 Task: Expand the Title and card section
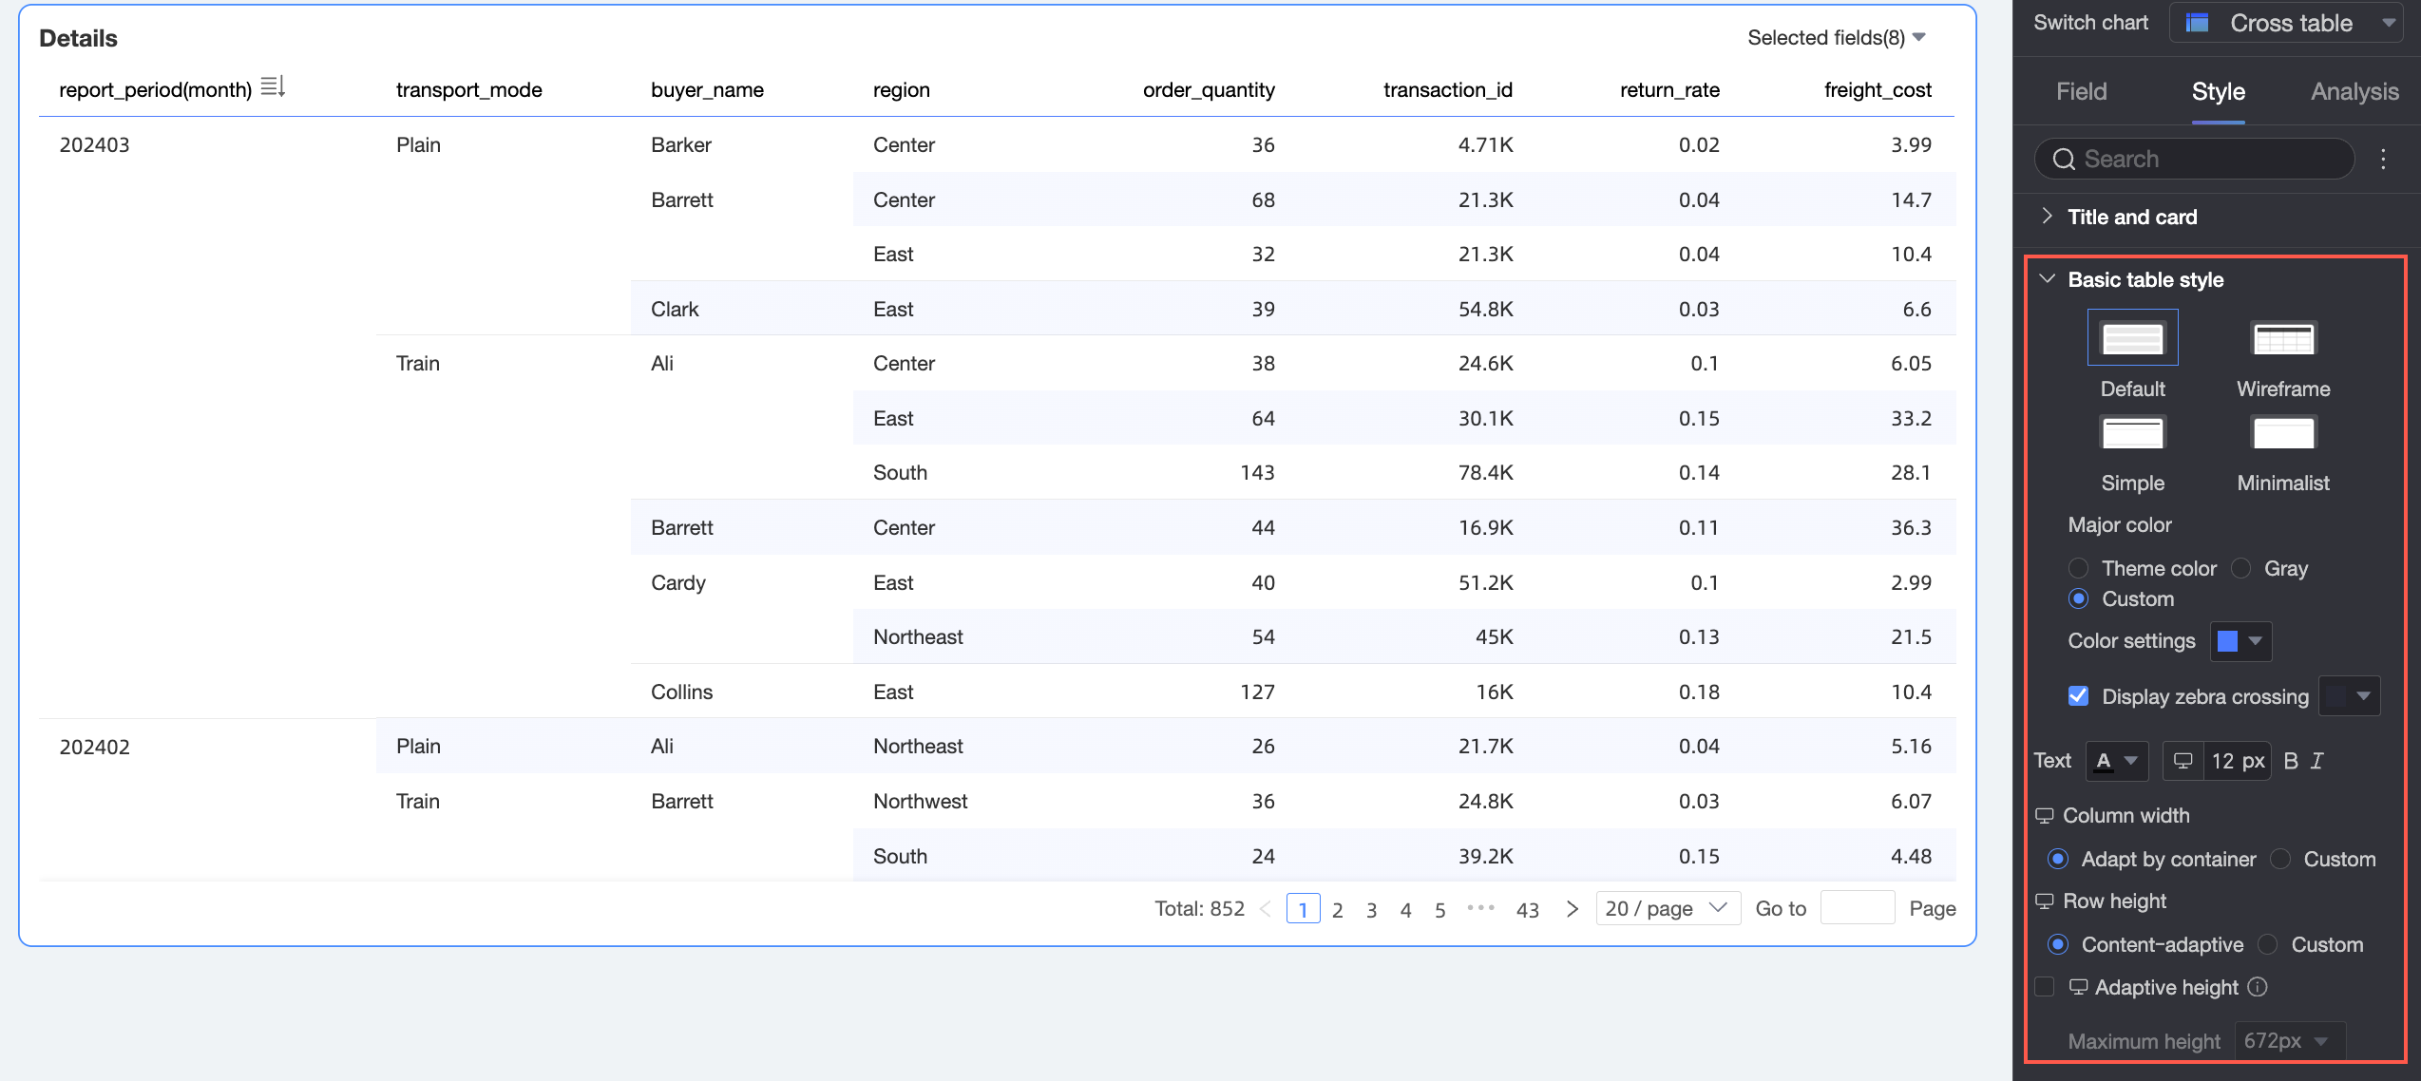2132,217
